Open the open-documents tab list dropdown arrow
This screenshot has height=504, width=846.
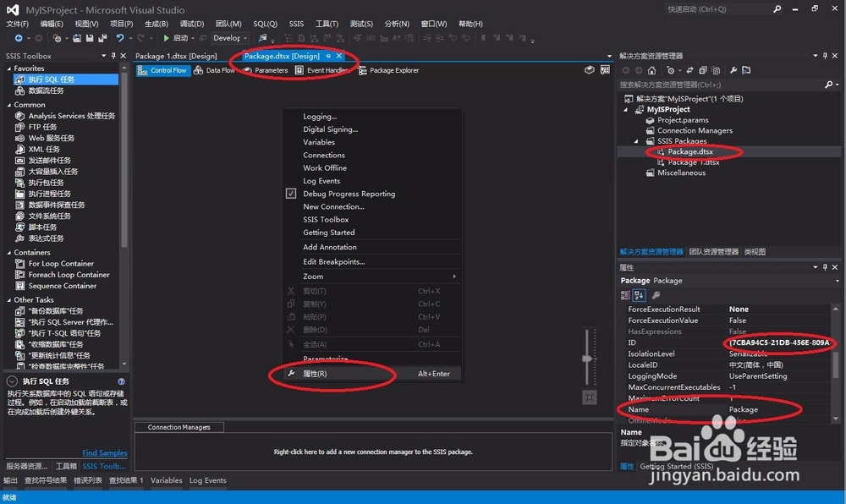point(609,56)
